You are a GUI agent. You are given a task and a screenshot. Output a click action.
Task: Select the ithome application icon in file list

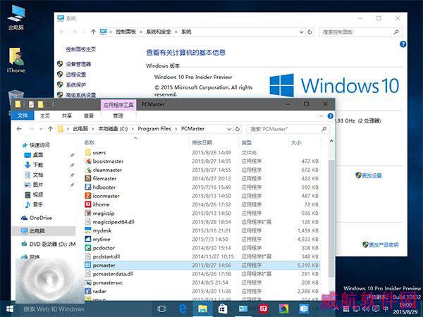point(88,204)
